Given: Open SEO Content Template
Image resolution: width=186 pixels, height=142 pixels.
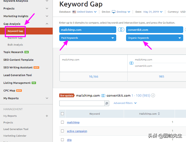Looking at the screenshot, I should click(18, 60).
